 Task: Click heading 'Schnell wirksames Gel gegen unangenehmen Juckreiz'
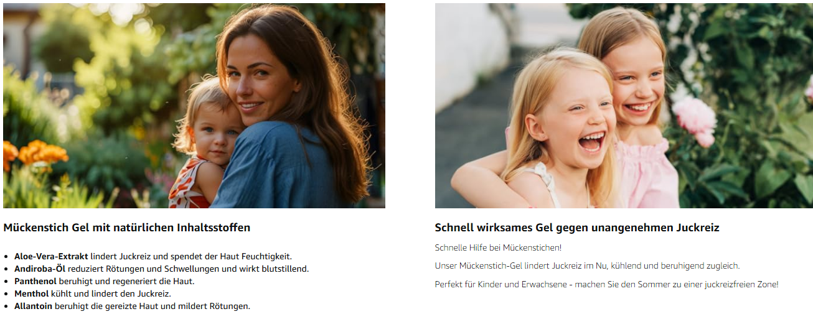click(577, 228)
